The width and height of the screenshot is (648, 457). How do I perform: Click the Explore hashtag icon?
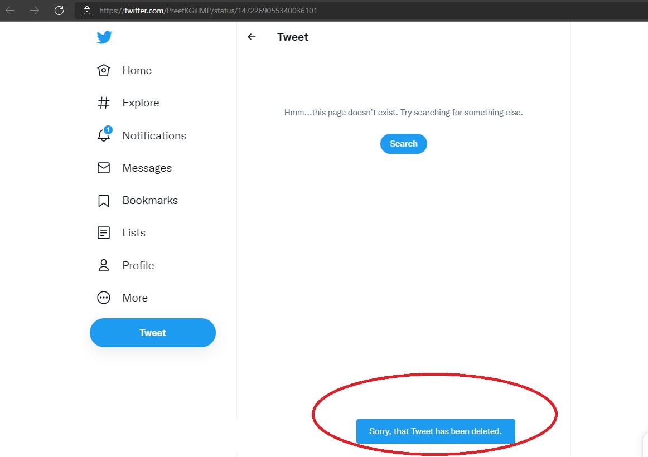(104, 103)
